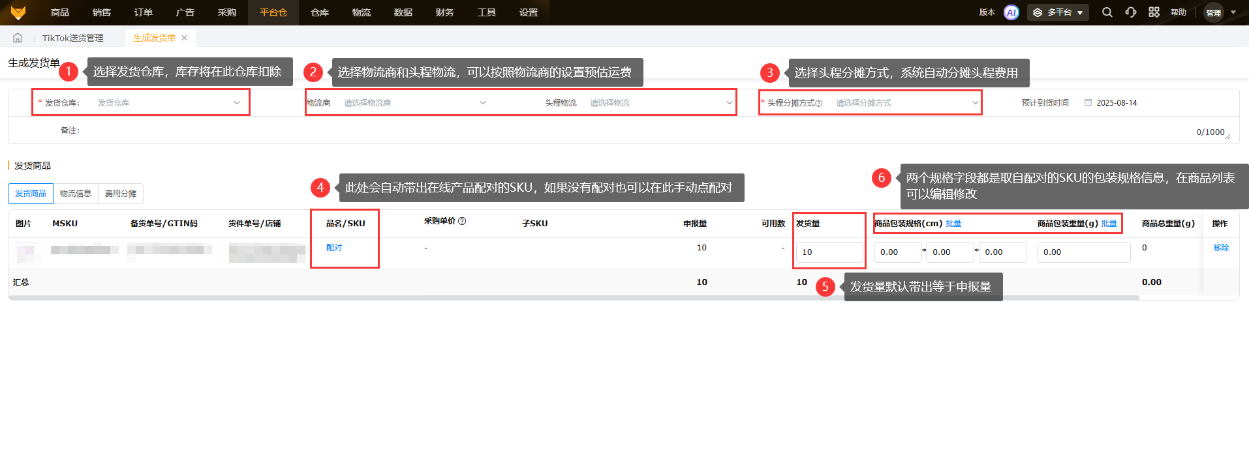The image size is (1249, 461).
Task: Open the AI assistant icon
Action: click(1011, 12)
